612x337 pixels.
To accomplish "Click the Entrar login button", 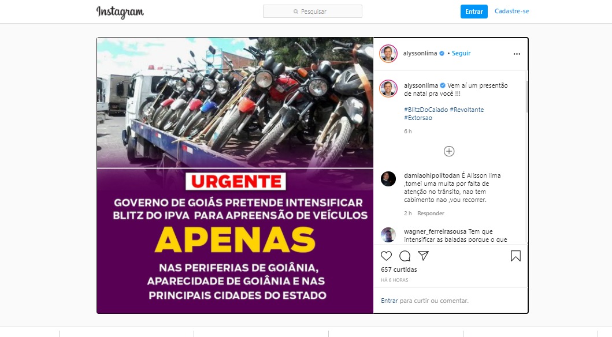I will click(474, 12).
